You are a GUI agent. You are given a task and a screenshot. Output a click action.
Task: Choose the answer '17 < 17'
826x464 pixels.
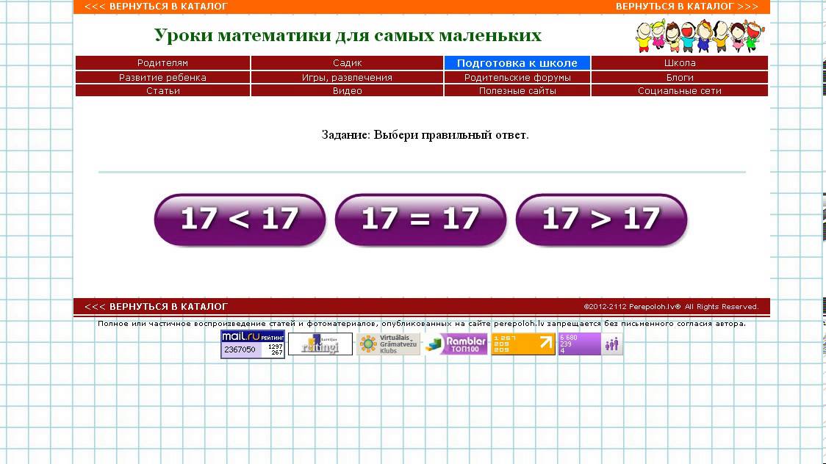pos(240,220)
